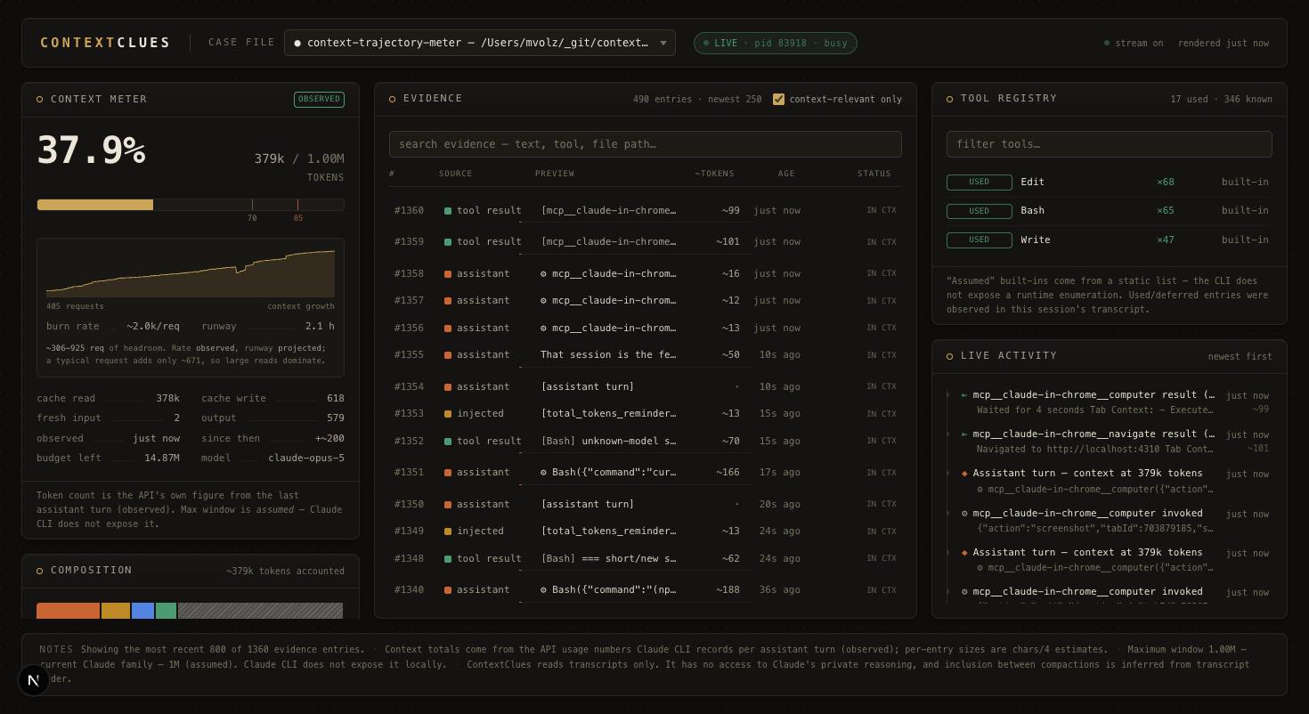The image size is (1309, 714).
Task: Click the OBSERVED badge in Context Meter
Action: point(319,100)
